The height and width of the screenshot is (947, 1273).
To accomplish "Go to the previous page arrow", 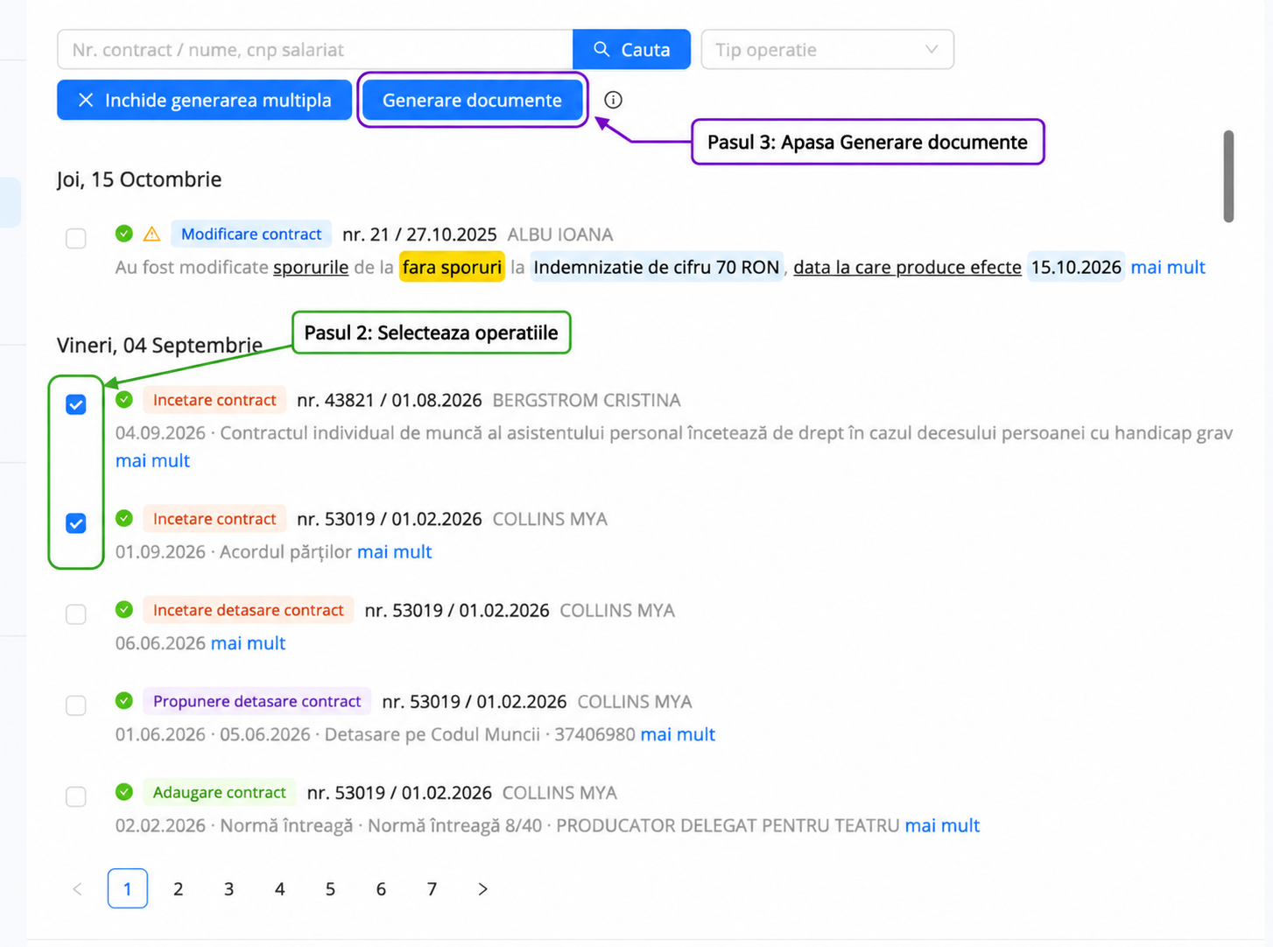I will click(77, 889).
